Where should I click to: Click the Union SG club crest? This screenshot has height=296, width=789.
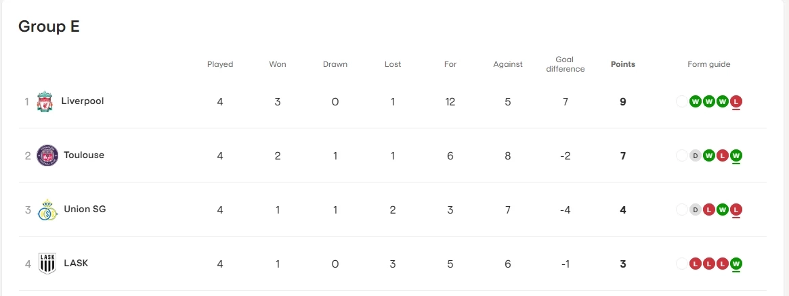tap(47, 209)
